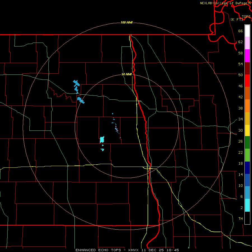This screenshot has width=252, height=252.
Task: Click the "26" legend value
Action: coord(241,141)
